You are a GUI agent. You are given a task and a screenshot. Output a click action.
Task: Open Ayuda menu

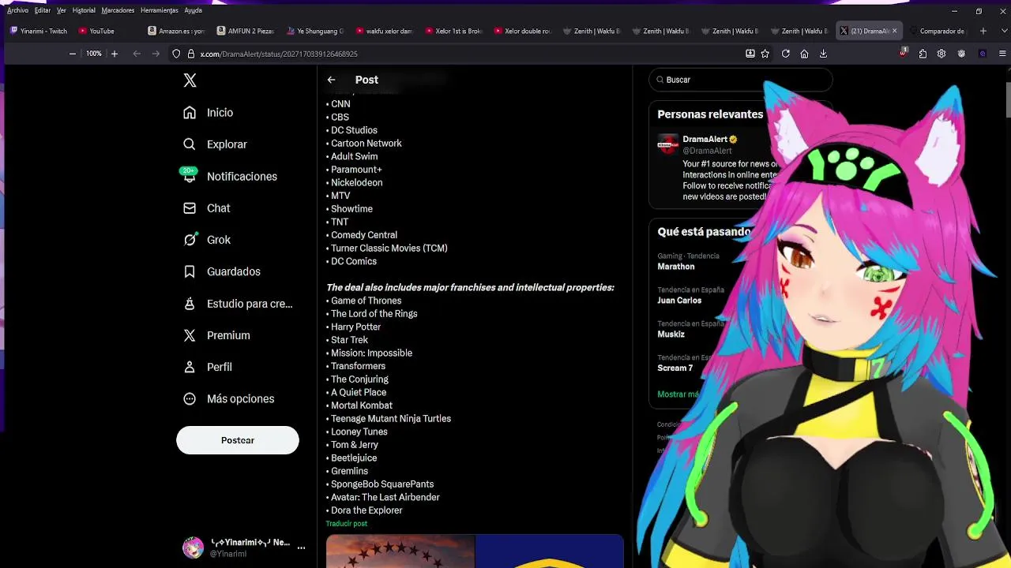[193, 10]
